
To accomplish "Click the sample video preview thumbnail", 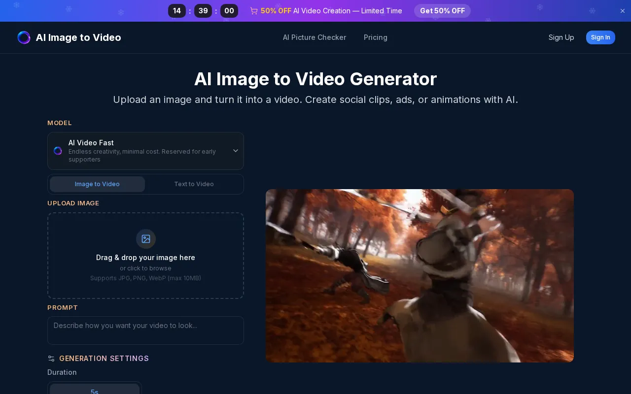I will [x=420, y=276].
